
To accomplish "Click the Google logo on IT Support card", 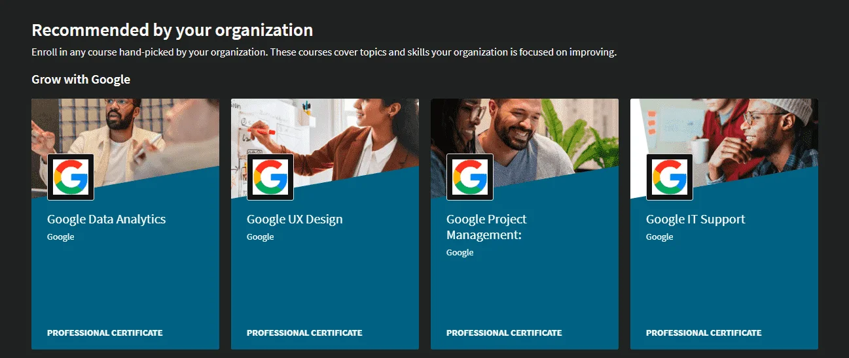I will point(670,177).
